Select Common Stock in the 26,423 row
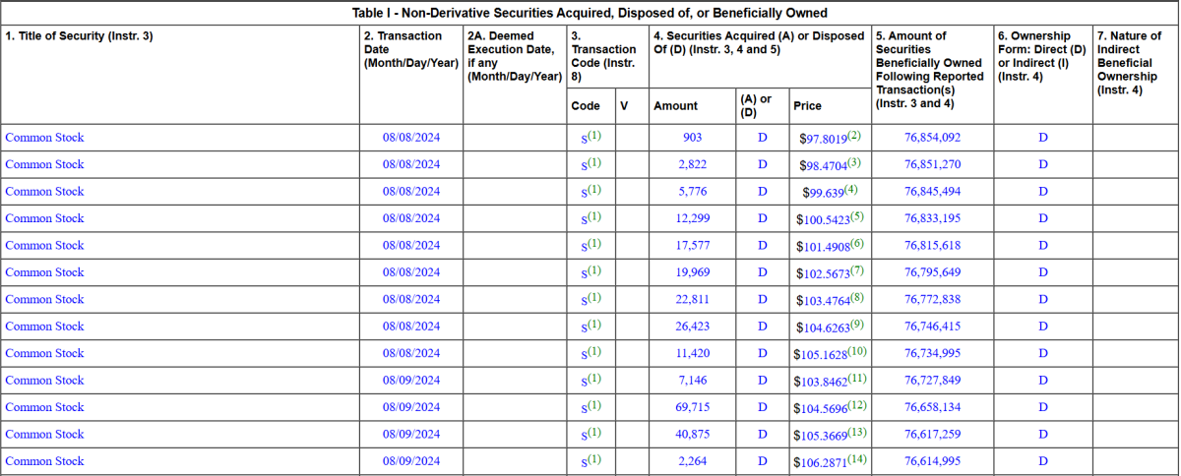This screenshot has width=1181, height=476. point(44,327)
